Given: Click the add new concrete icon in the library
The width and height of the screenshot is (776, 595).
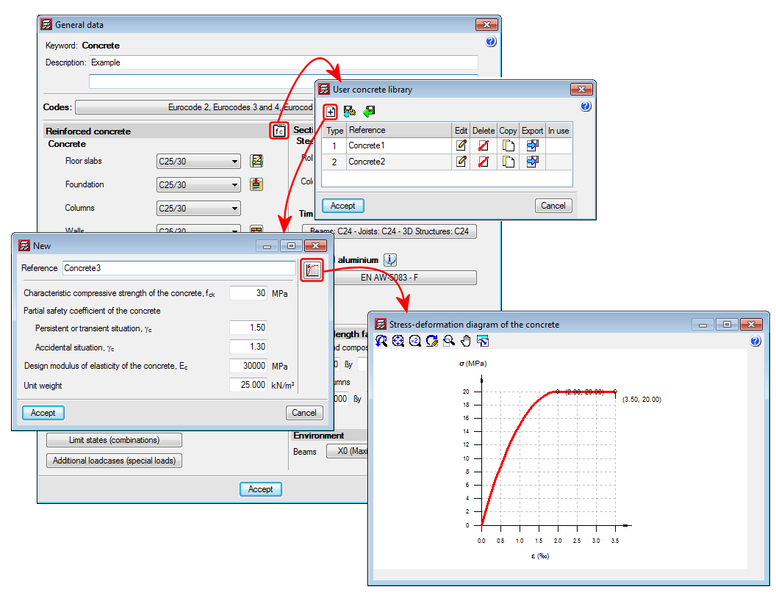Looking at the screenshot, I should click(331, 112).
